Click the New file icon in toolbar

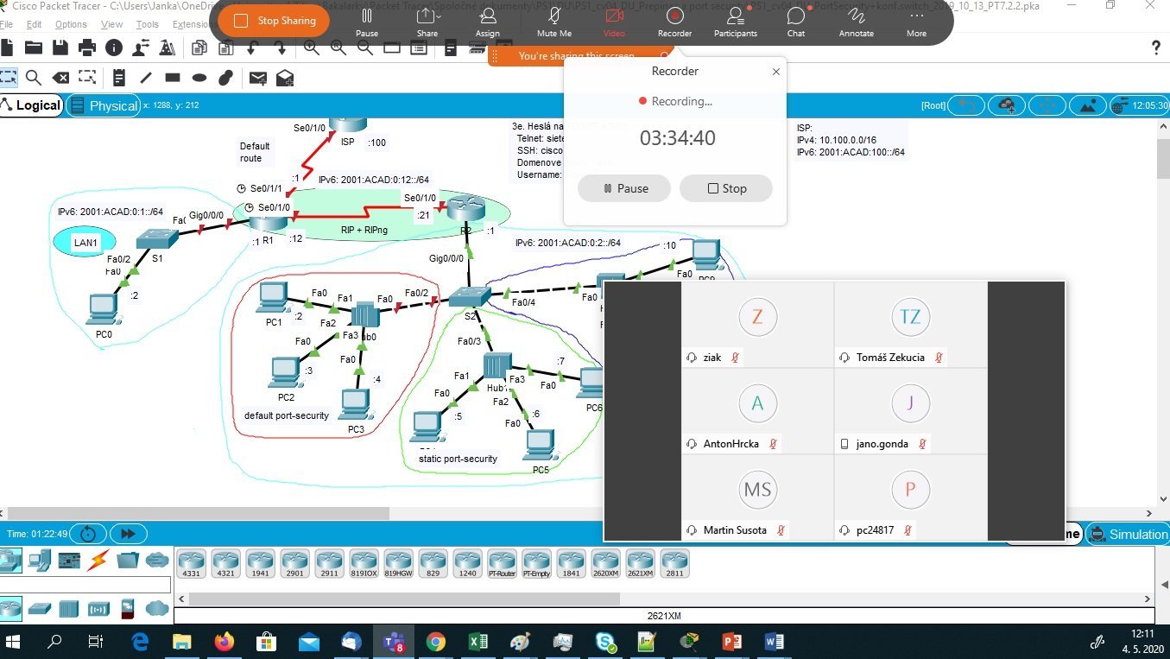point(8,48)
